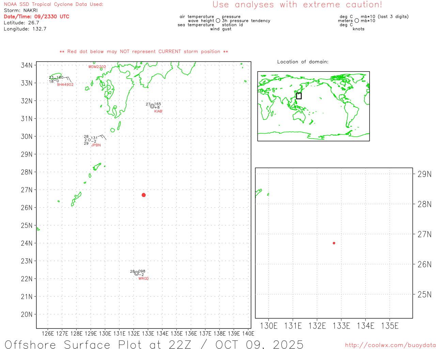Click the world map domain location thumbnail
The height and width of the screenshot is (349, 436).
[x=313, y=106]
